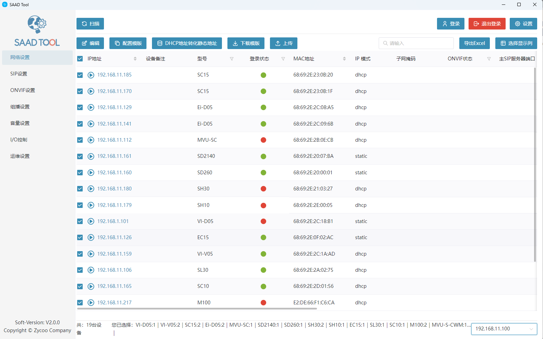
Task: Switch to the ONVIF设置 section
Action: (x=23, y=90)
